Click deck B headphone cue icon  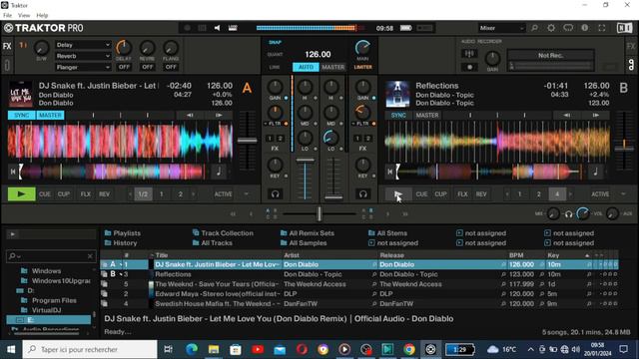363,194
